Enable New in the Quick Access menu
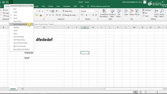 [x=21, y=9]
